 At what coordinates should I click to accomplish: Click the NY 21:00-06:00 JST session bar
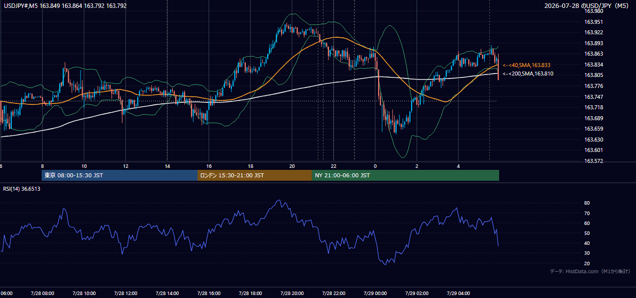[406, 175]
